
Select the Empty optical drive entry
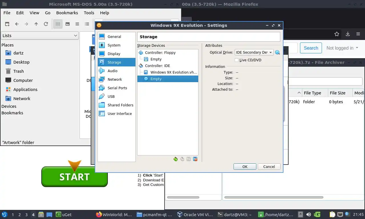[168, 79]
